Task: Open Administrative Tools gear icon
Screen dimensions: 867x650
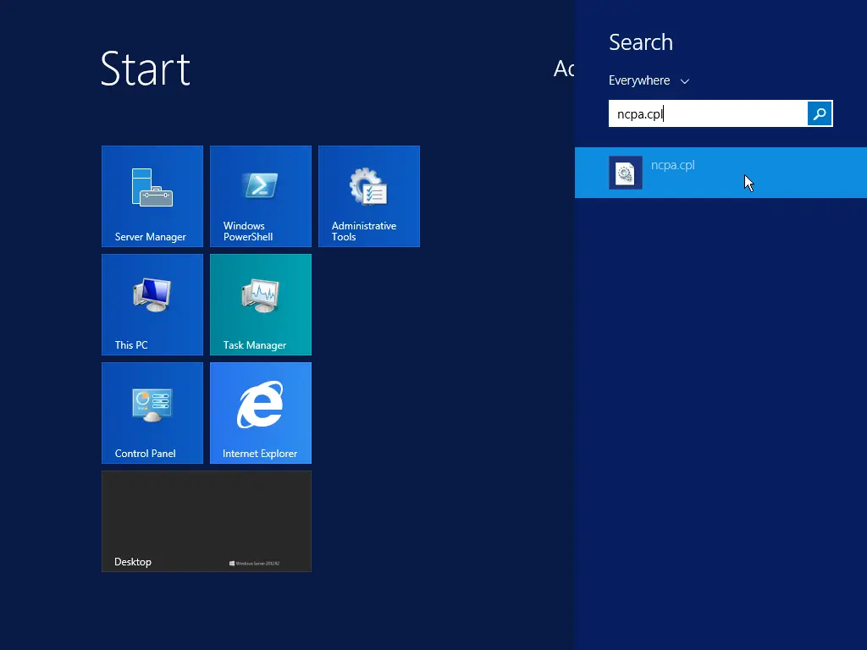Action: tap(368, 187)
